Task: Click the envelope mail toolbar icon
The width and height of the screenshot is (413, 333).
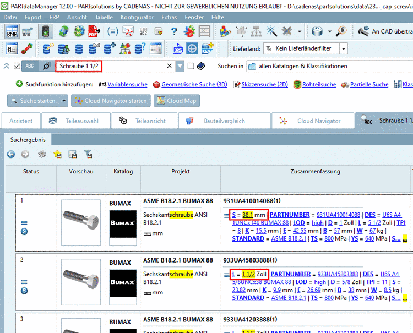Action: tap(128, 31)
